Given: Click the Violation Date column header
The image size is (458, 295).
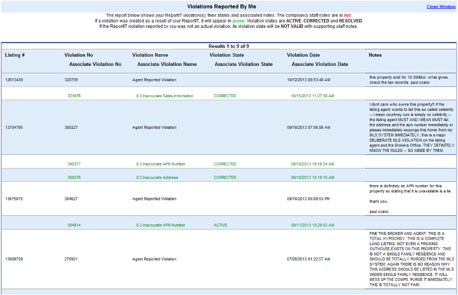Looking at the screenshot, I should click(303, 55).
